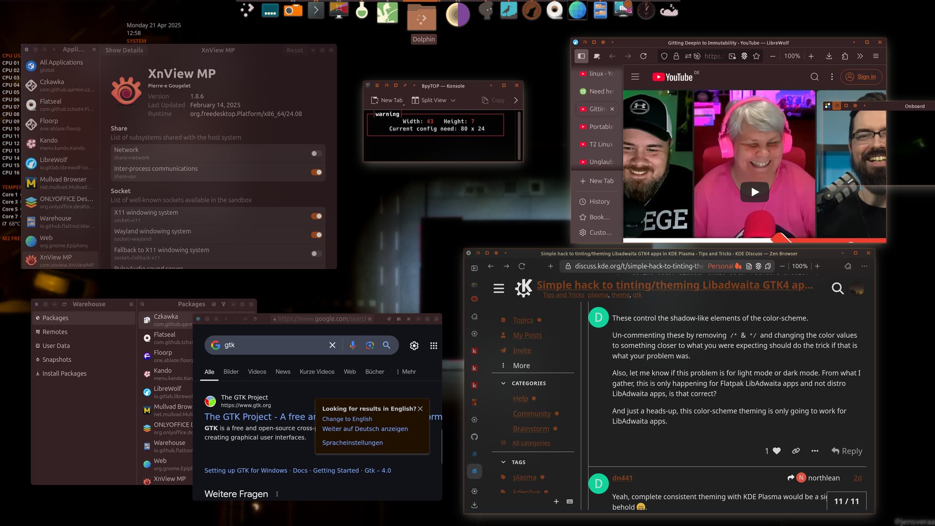The image size is (935, 526).
Task: Click the discuss.kde.org address bar
Action: pos(639,266)
